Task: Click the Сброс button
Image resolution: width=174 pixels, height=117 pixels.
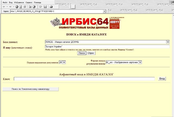Action: click(x=91, y=53)
